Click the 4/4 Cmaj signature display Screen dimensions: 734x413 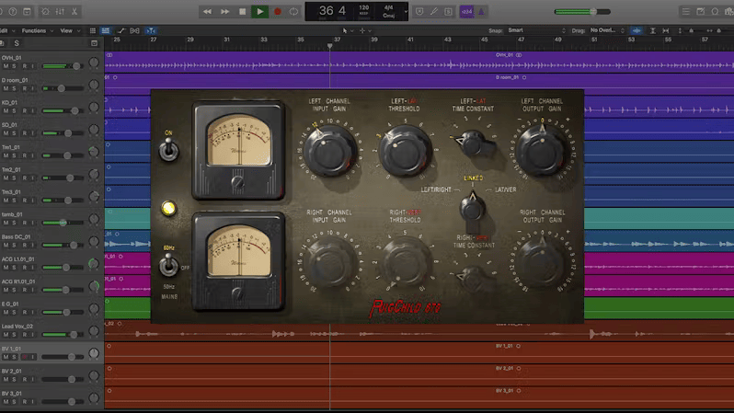click(388, 12)
